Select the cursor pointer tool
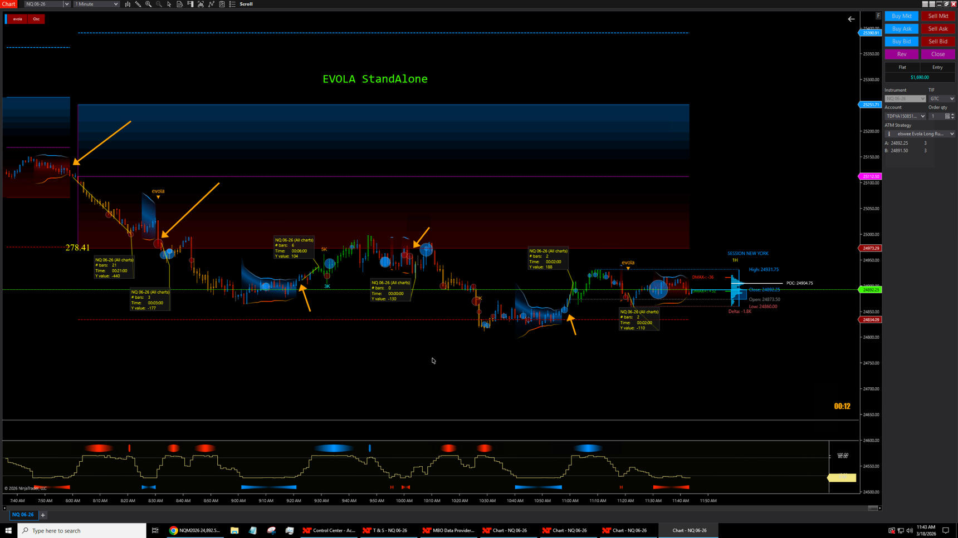 point(169,4)
